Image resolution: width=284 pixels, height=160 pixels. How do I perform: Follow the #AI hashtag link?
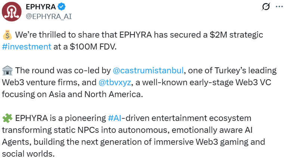(x=115, y=118)
